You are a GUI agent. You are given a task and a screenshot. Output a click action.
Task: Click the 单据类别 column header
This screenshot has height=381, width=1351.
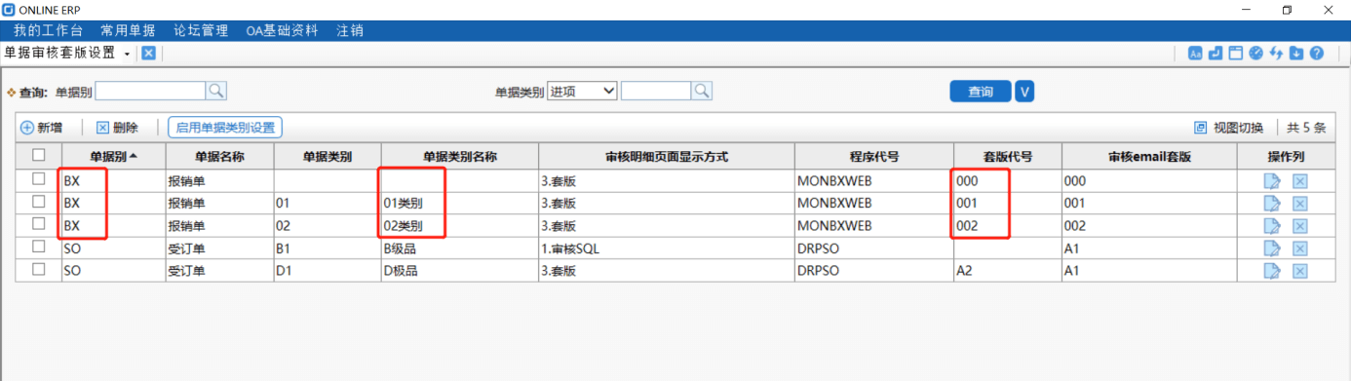[328, 156]
